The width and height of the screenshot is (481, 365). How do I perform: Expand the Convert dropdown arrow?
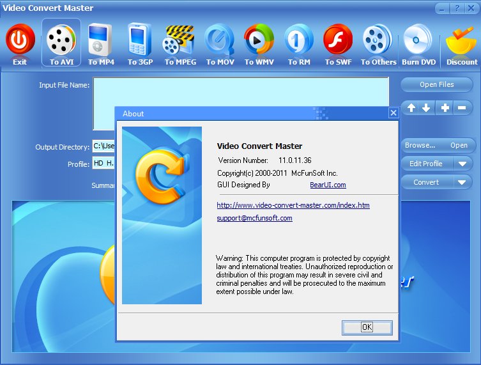pyautogui.click(x=462, y=182)
